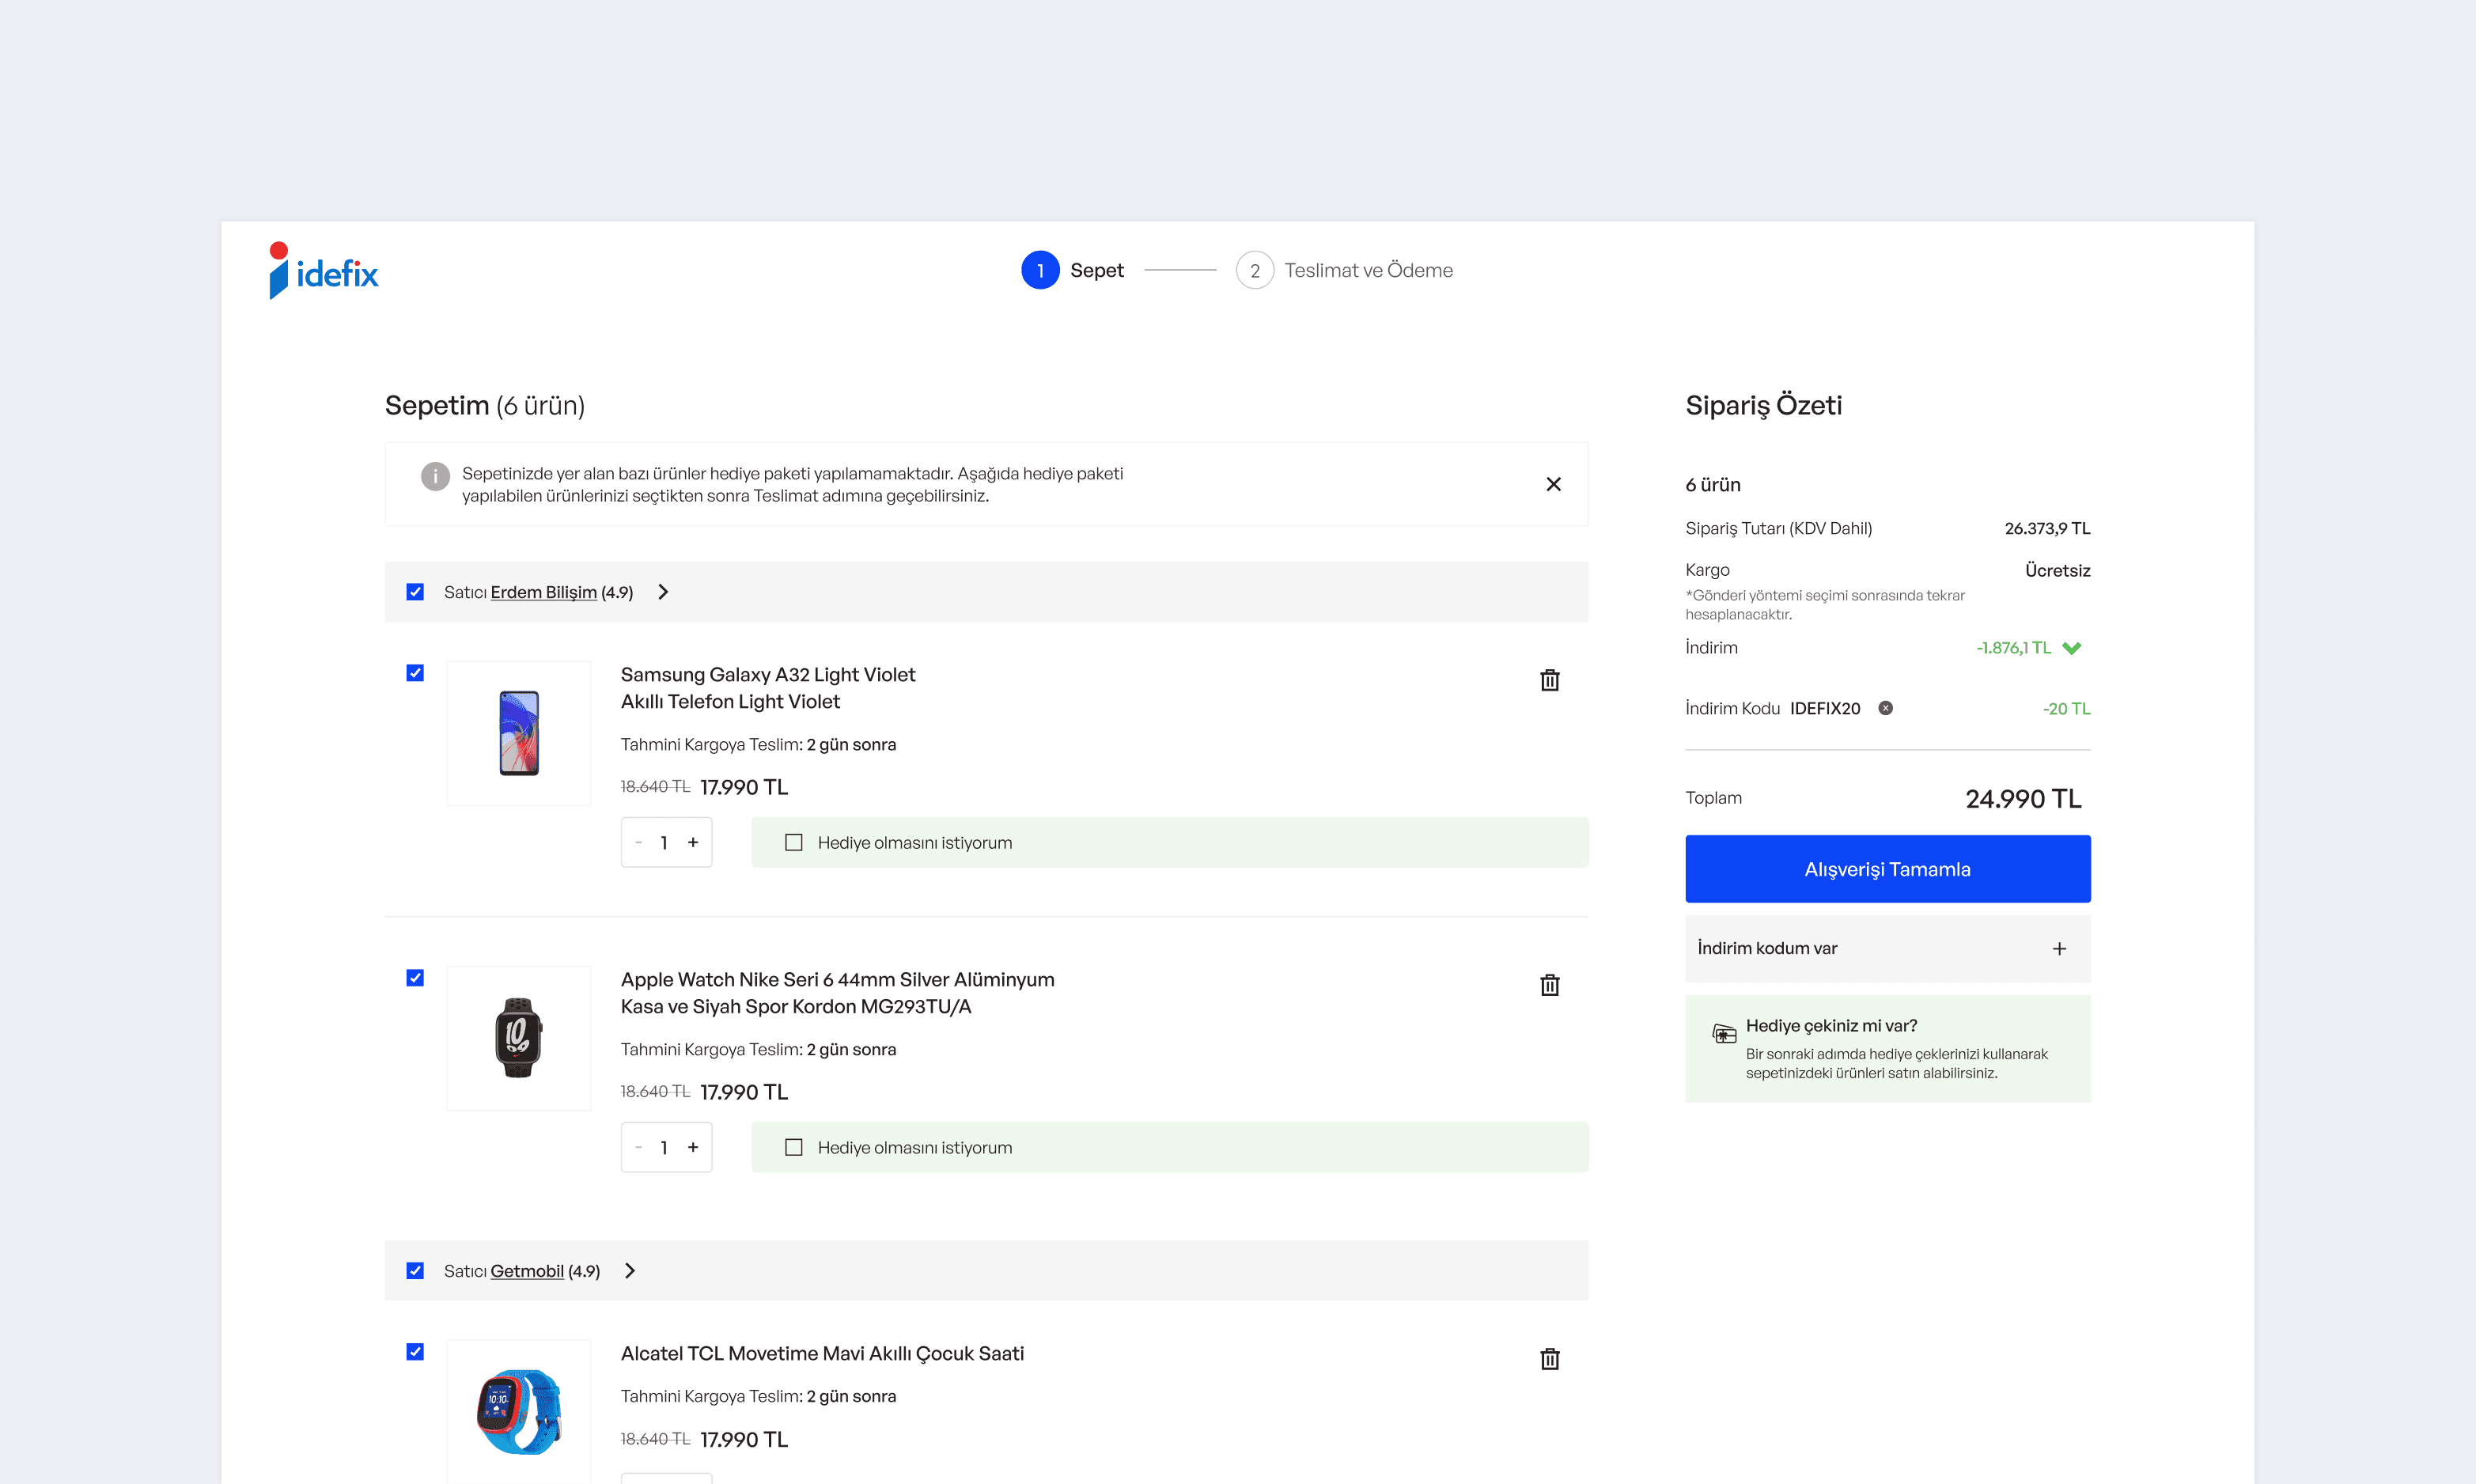This screenshot has width=2476, height=1484.
Task: Expand the İndirim discount details arrow
Action: coord(2072,648)
